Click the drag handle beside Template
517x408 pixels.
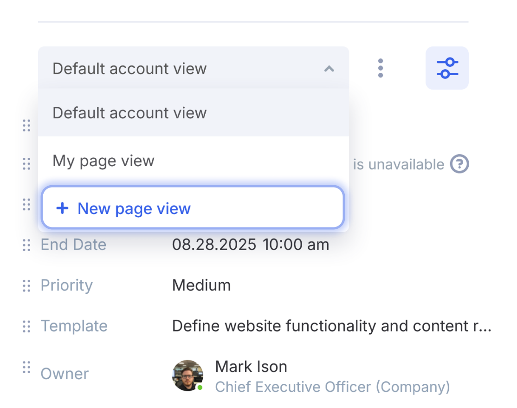(x=26, y=326)
